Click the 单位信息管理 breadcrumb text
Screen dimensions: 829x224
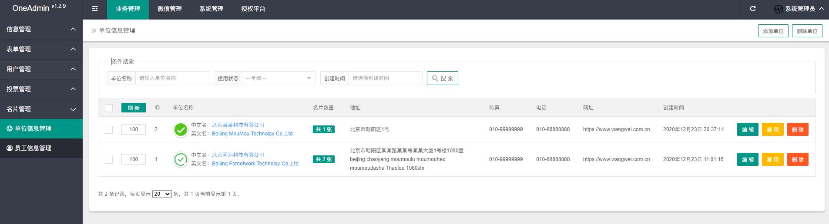click(117, 30)
